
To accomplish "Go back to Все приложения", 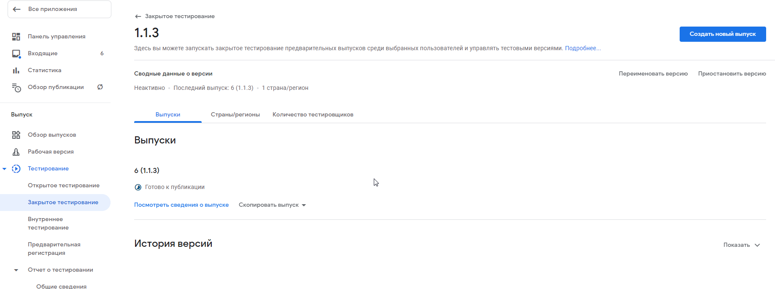I will (x=59, y=9).
